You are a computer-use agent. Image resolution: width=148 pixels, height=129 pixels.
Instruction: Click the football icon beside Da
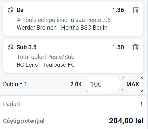pyautogui.click(x=11, y=10)
